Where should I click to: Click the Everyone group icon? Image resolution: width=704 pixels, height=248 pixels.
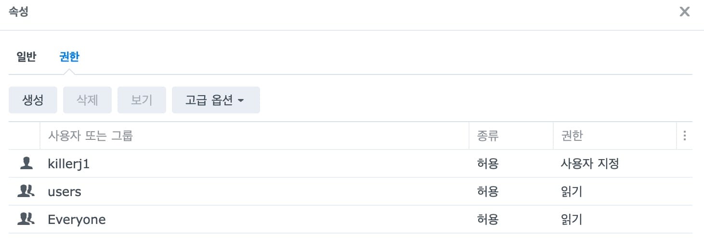click(26, 219)
